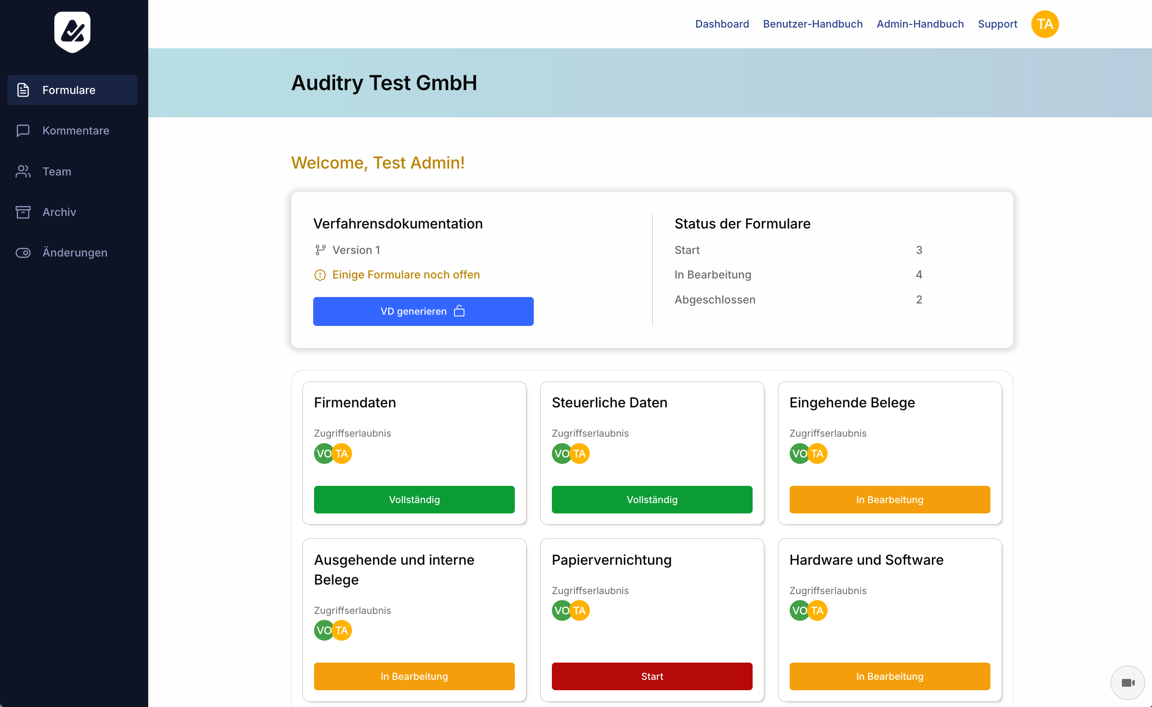Open the Benutzer-Handbuch link
The width and height of the screenshot is (1152, 707).
pyautogui.click(x=813, y=24)
